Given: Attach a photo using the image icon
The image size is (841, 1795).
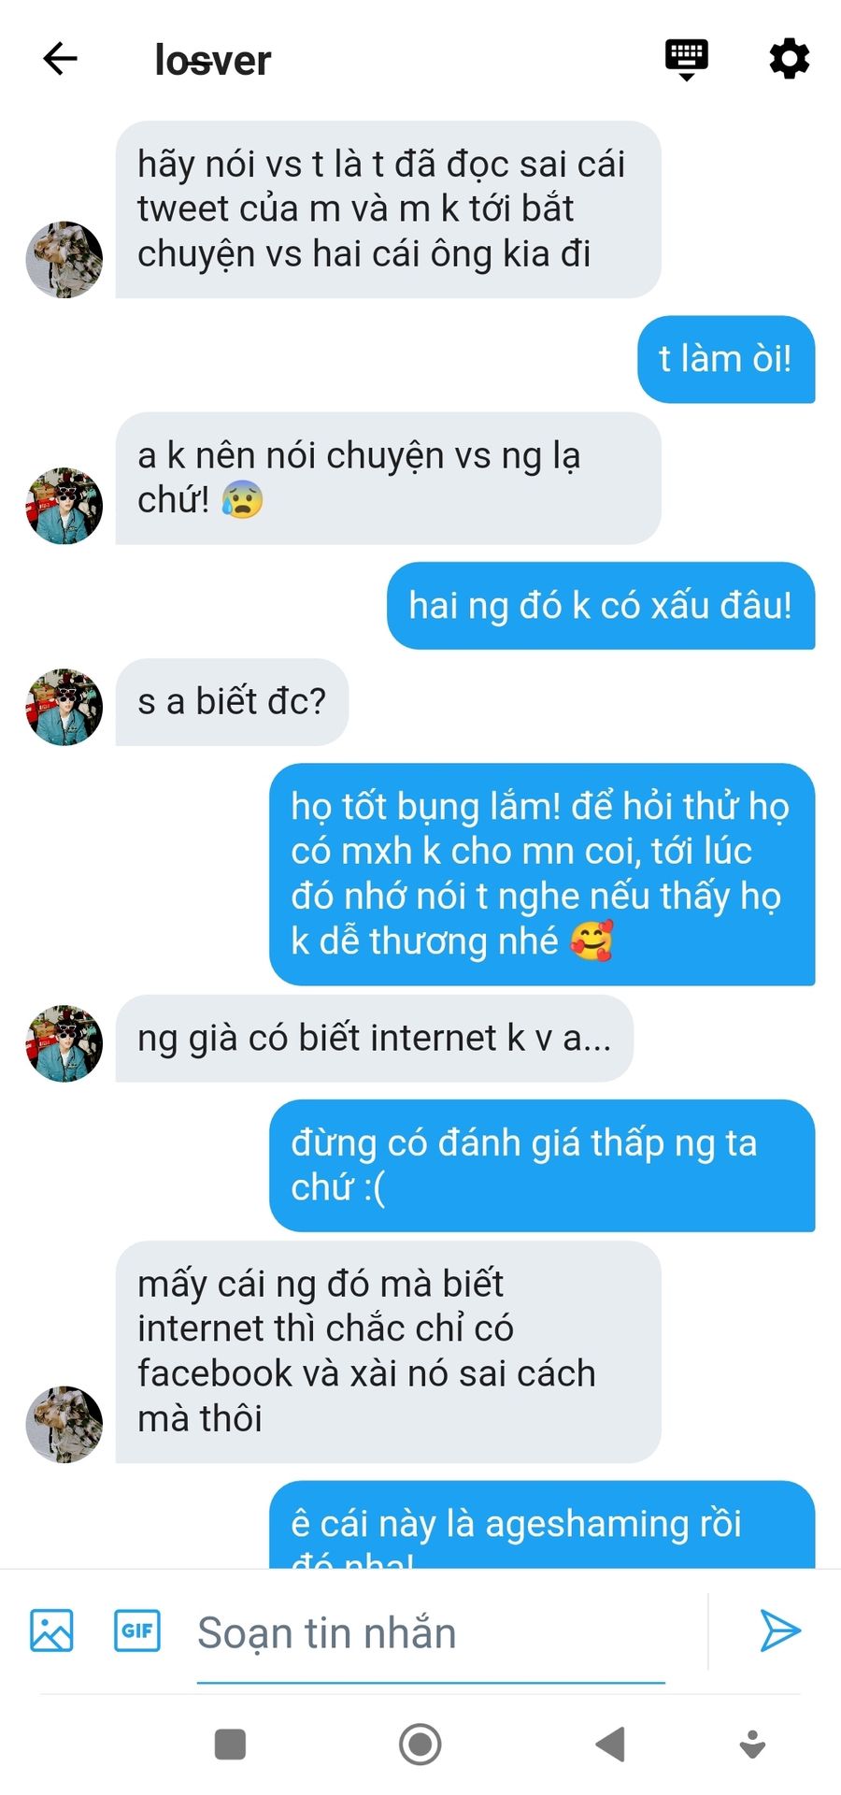Looking at the screenshot, I should [x=51, y=1630].
